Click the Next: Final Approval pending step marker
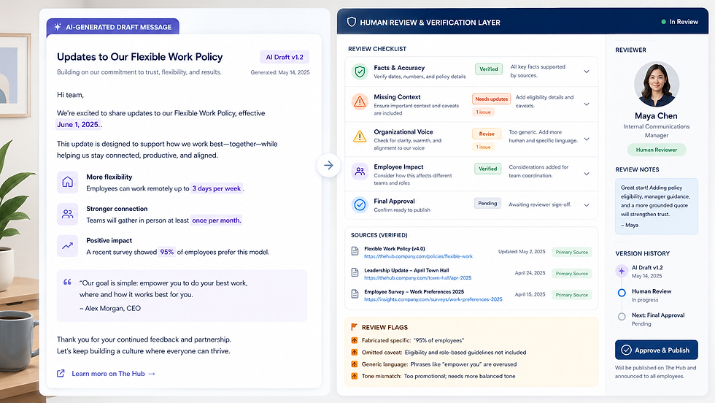This screenshot has height=403, width=715. (622, 316)
